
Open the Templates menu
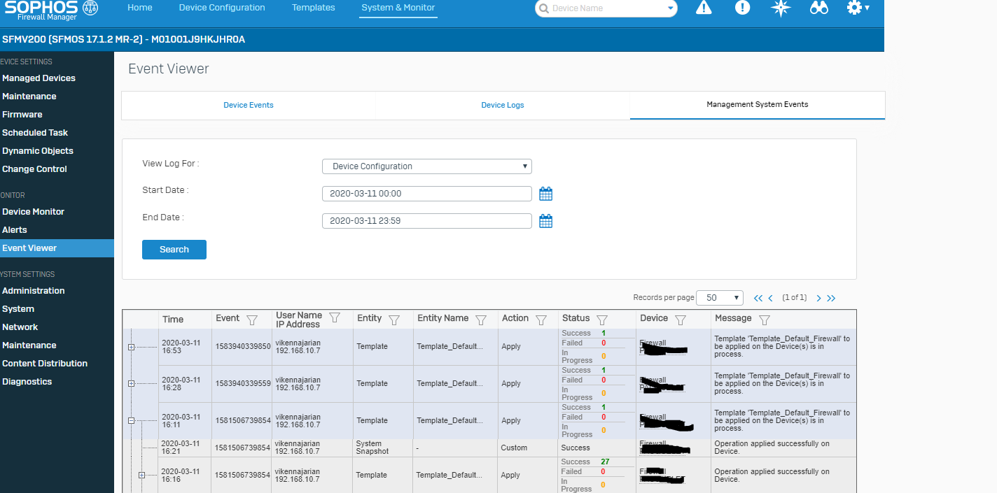[x=314, y=8]
